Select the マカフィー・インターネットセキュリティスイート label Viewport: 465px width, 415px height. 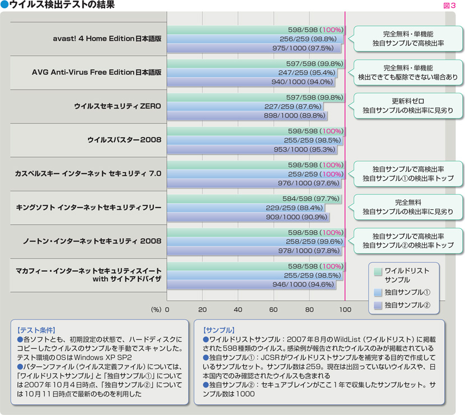click(x=89, y=271)
